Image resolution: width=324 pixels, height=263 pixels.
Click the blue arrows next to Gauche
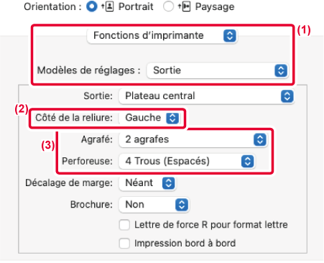coord(172,118)
